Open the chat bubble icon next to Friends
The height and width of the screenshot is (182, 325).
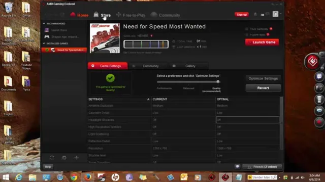pos(238,166)
